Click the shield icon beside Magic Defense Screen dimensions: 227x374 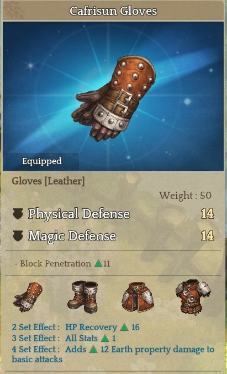18,236
